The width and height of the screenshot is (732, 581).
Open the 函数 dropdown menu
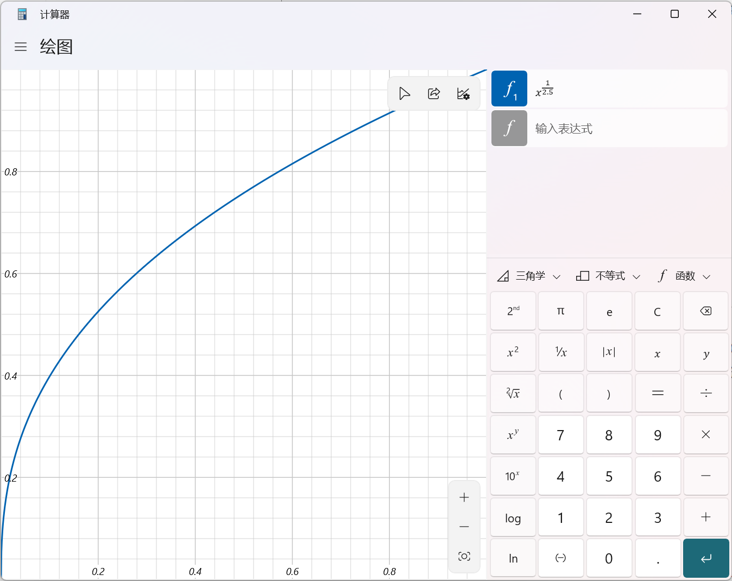pyautogui.click(x=685, y=276)
